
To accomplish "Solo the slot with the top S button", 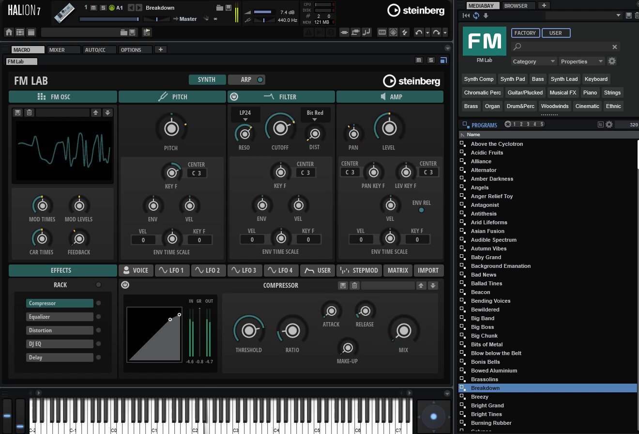I will [103, 8].
